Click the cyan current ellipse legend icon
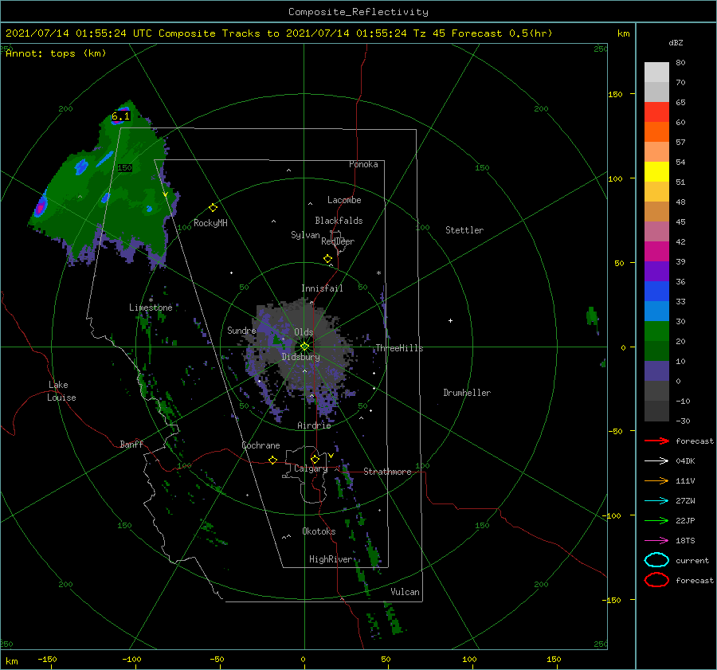 coord(656,560)
